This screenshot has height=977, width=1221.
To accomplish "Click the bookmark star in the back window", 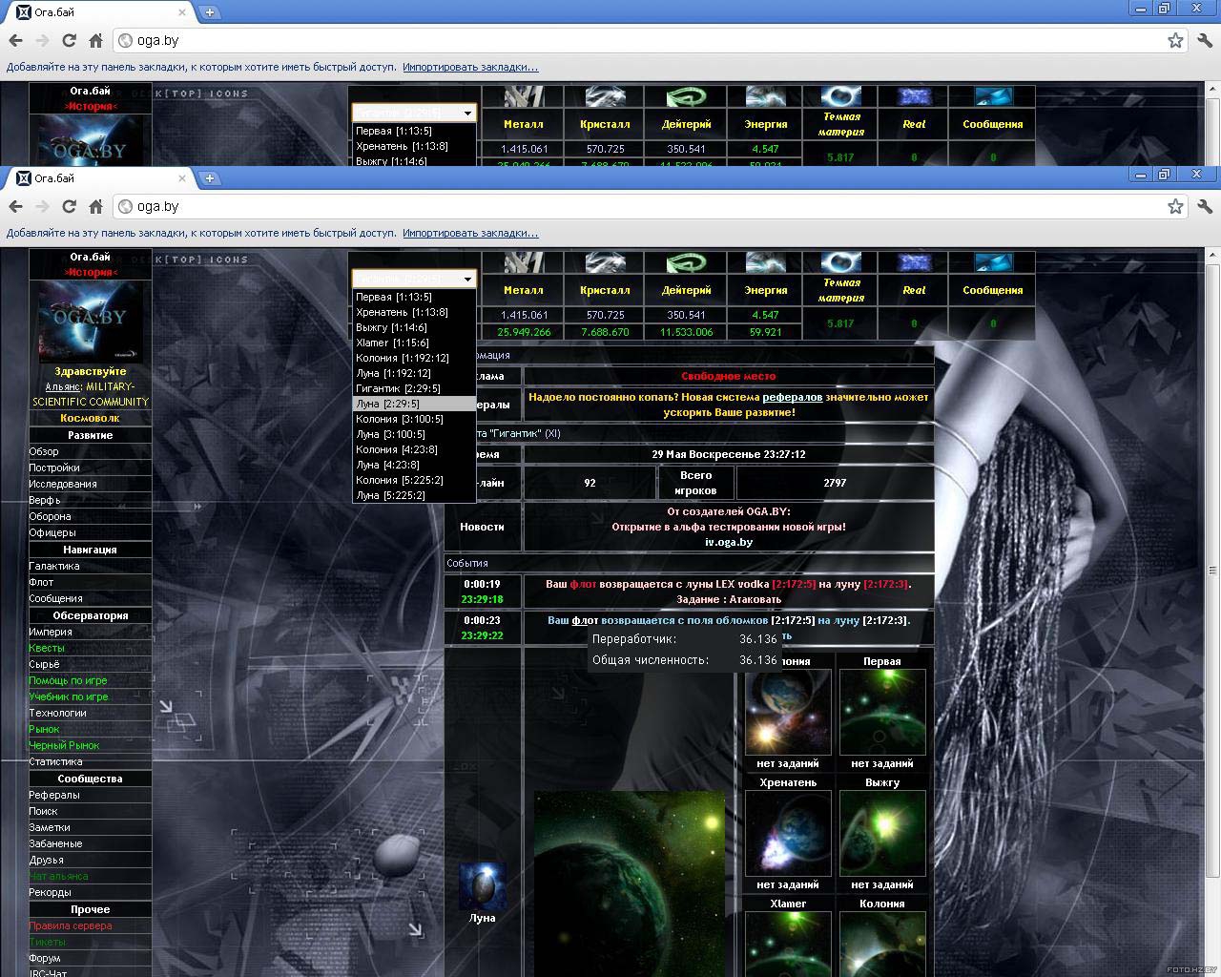I will point(1175,40).
